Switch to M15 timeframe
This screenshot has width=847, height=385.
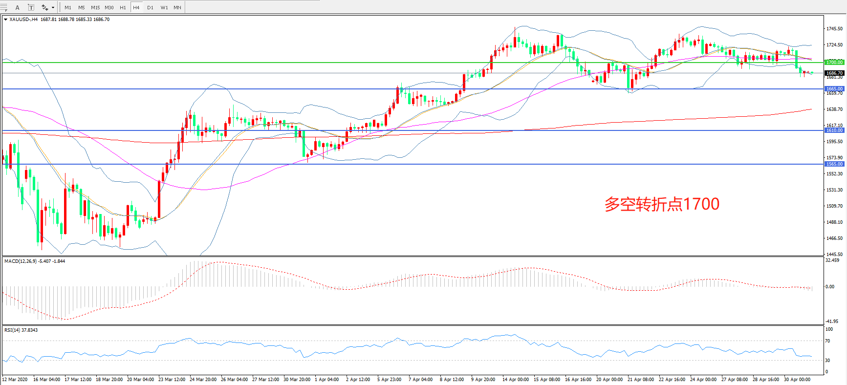click(x=95, y=7)
